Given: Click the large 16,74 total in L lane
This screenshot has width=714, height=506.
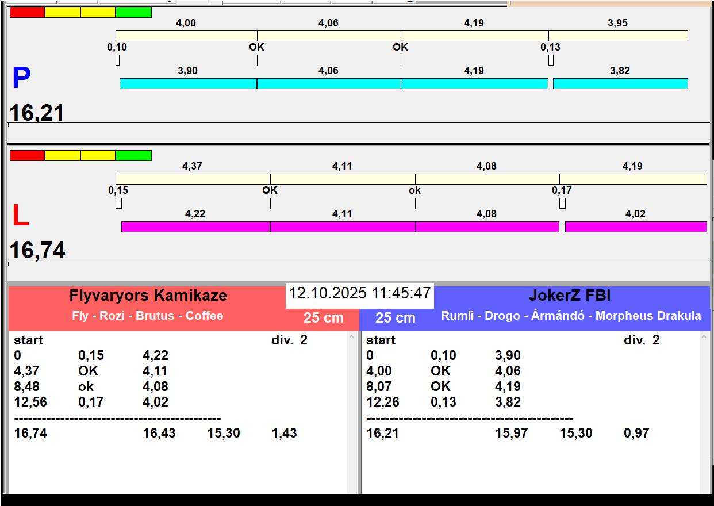Looking at the screenshot, I should [x=37, y=251].
